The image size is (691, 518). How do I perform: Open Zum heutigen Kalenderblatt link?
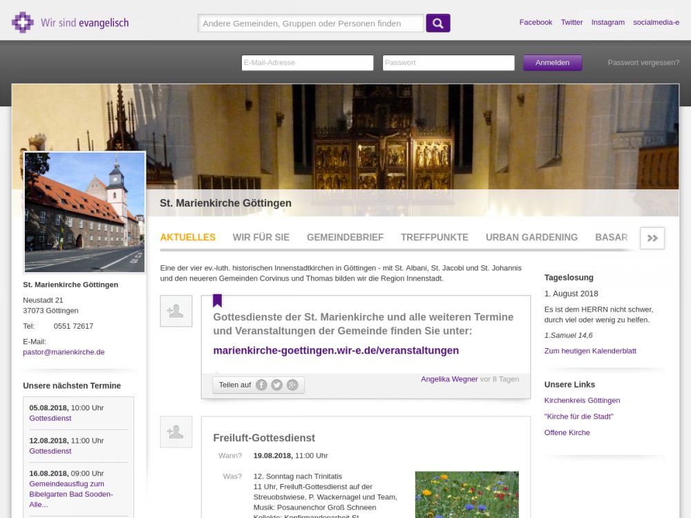pos(590,351)
